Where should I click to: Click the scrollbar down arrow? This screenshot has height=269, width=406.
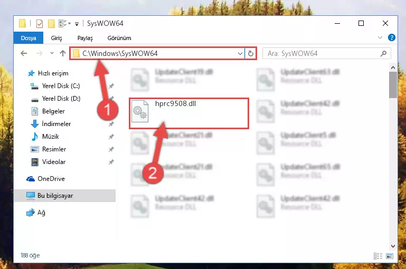393,246
